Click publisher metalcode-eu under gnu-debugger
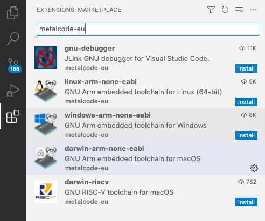265x221 pixels. tap(87, 68)
